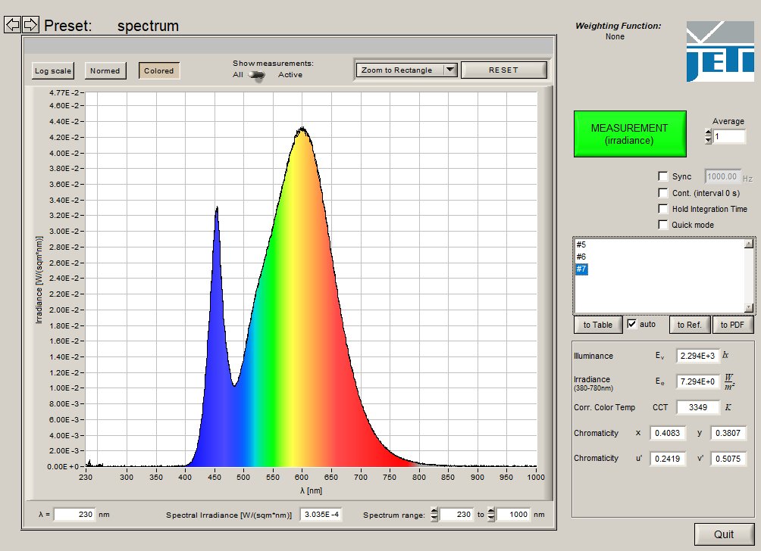This screenshot has height=551, width=761.
Task: Check Hold Integration Time
Action: pos(663,209)
